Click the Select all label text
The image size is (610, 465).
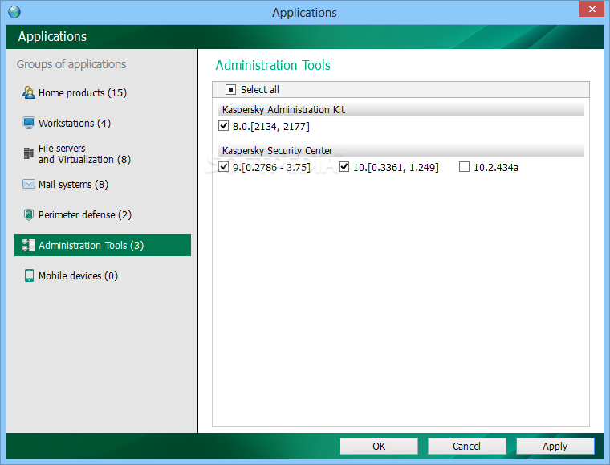(259, 89)
